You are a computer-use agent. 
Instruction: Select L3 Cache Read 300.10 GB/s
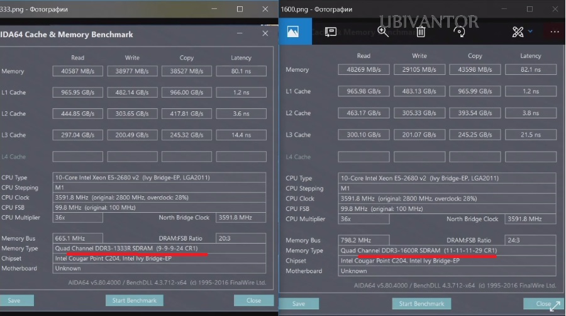click(x=363, y=135)
